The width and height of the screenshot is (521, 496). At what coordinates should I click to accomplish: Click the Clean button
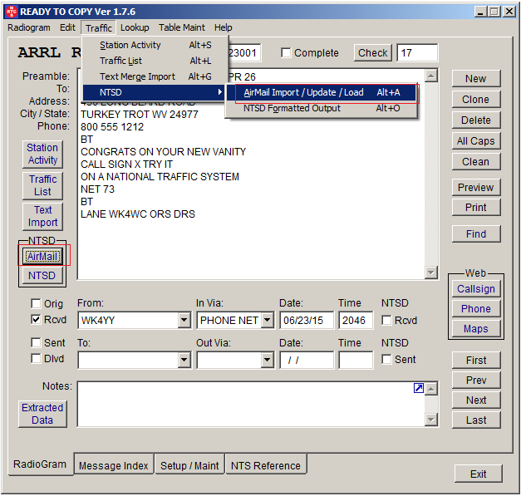point(476,162)
